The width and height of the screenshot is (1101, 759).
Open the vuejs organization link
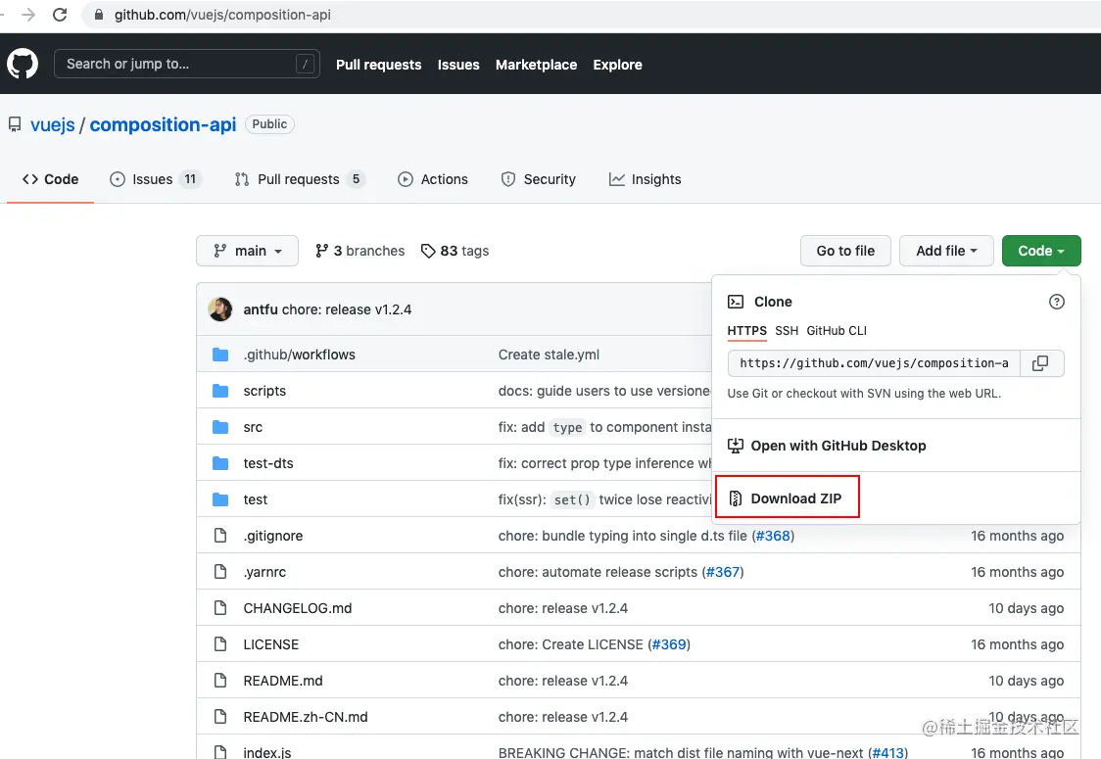[x=53, y=124]
